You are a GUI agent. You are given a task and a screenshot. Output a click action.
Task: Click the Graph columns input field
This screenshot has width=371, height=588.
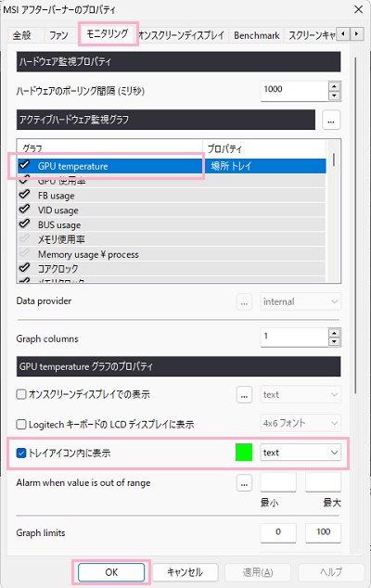click(294, 337)
